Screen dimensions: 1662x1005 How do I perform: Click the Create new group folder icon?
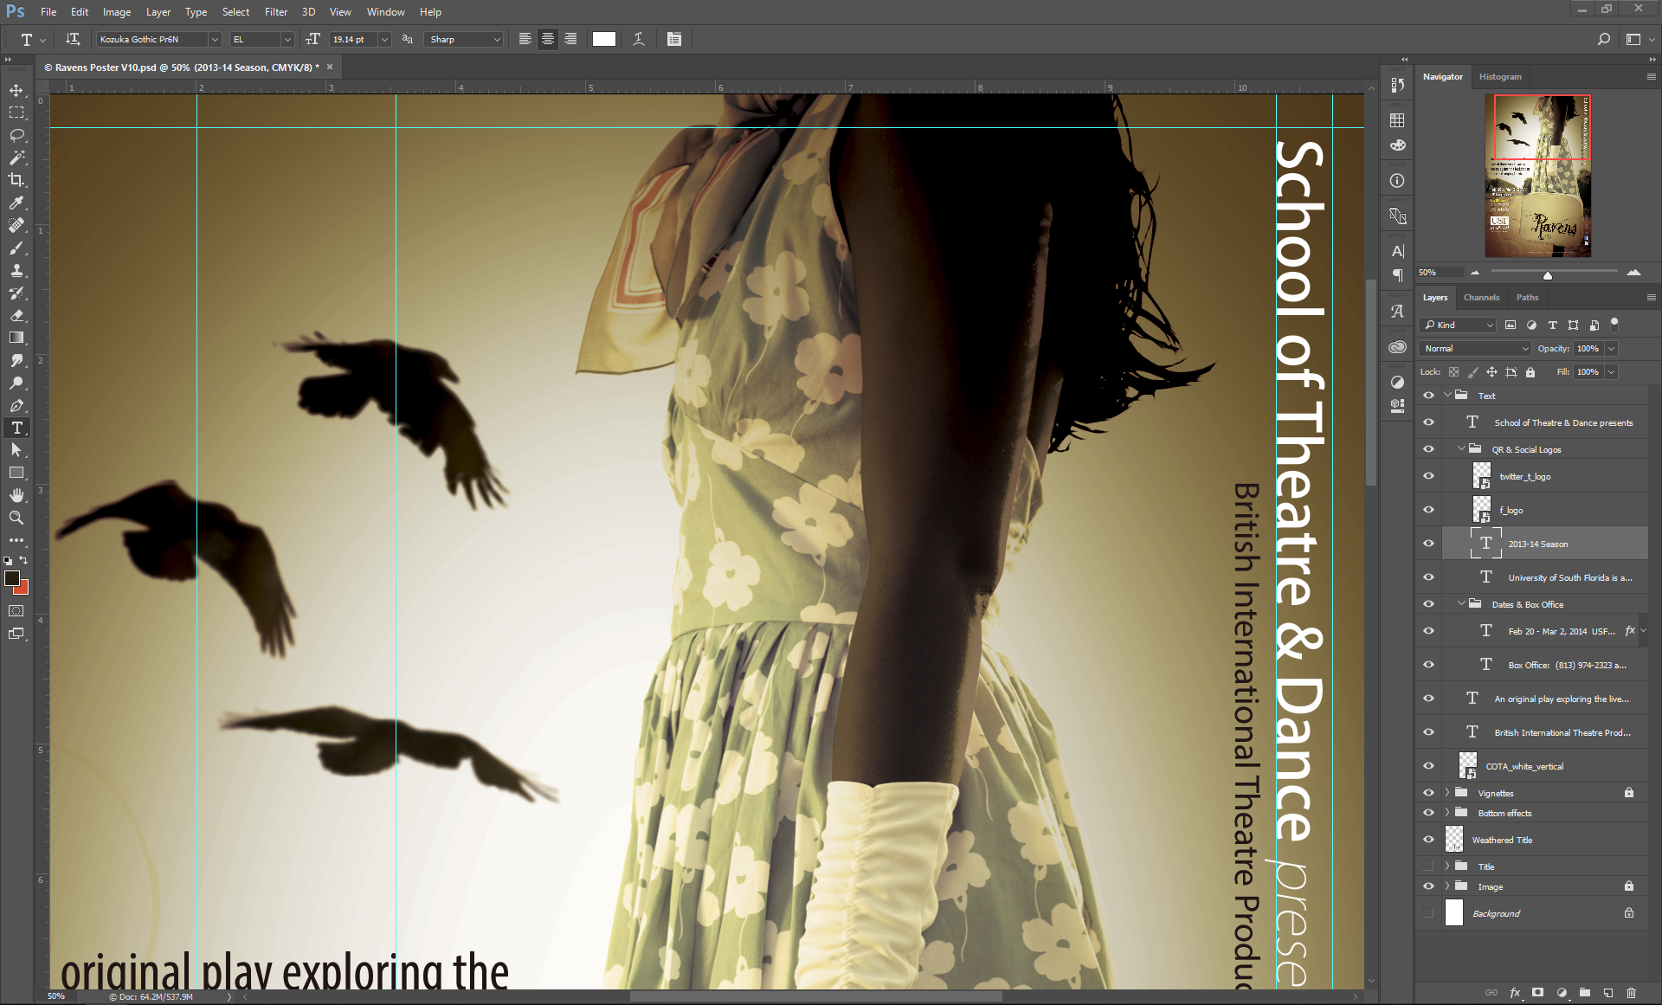[x=1584, y=993]
